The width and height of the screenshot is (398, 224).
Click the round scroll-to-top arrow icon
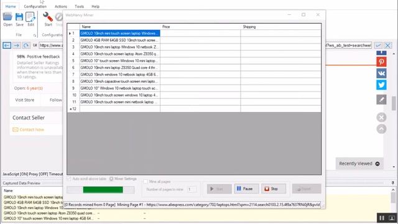[x=381, y=129]
